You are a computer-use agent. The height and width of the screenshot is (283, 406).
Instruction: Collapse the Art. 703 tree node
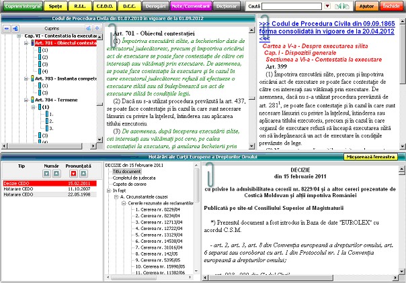26,78
